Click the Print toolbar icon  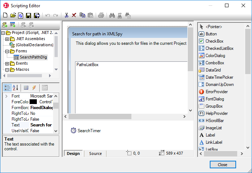101,15
